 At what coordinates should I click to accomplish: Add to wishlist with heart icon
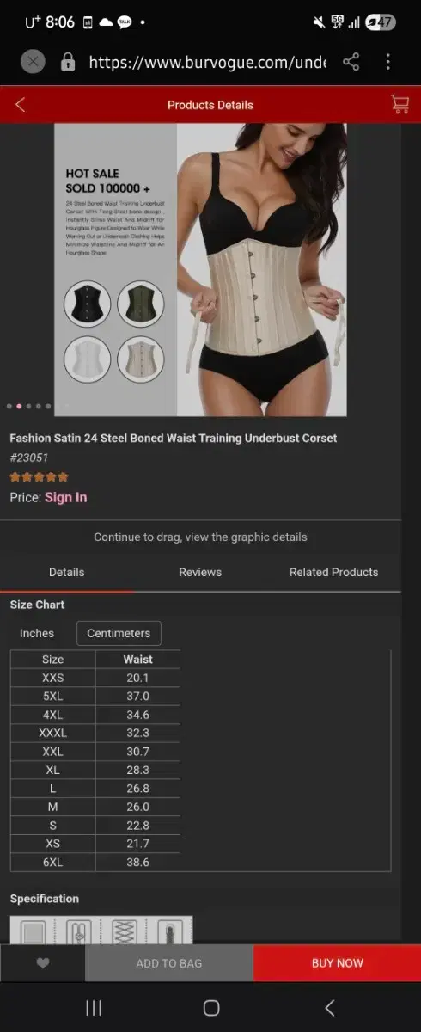pos(43,963)
